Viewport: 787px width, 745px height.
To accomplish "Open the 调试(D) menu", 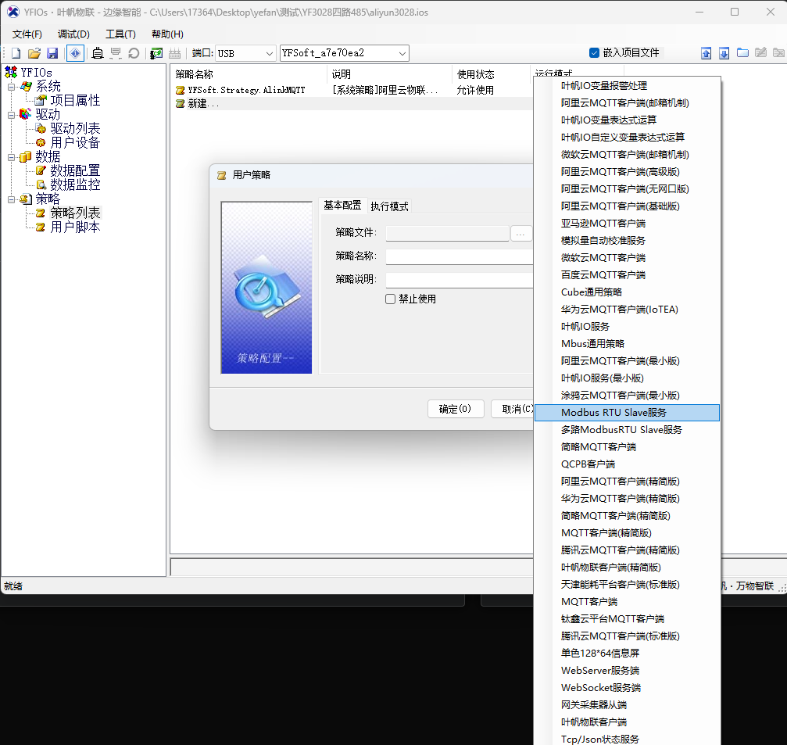I will [x=73, y=34].
